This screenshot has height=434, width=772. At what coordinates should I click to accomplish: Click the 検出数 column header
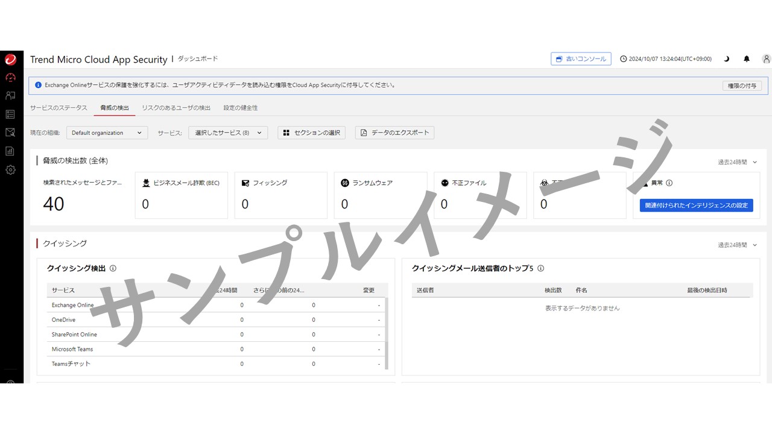click(553, 291)
